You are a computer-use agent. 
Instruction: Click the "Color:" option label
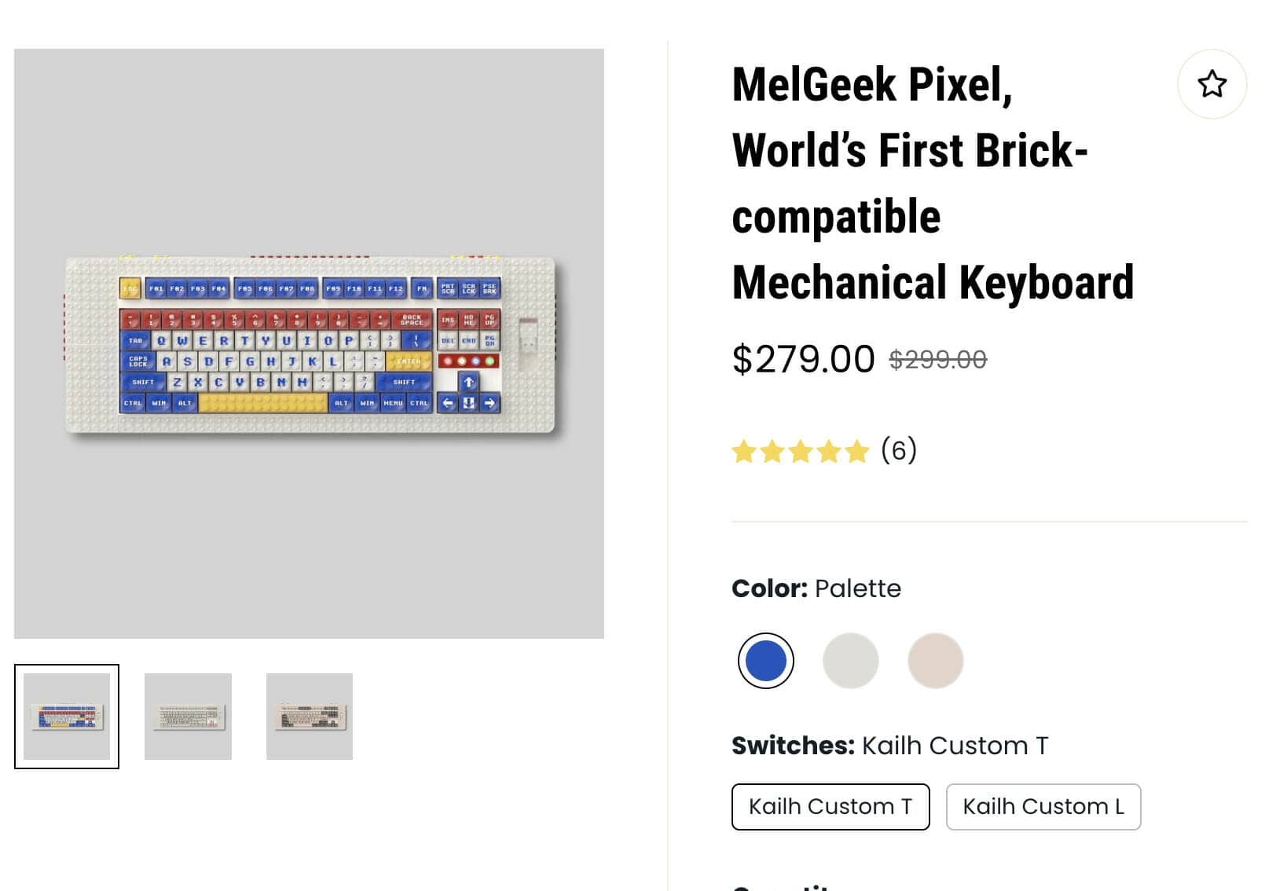tap(769, 588)
